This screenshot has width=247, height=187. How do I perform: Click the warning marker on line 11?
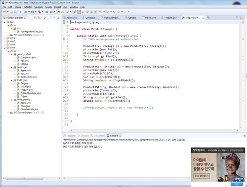(64, 56)
